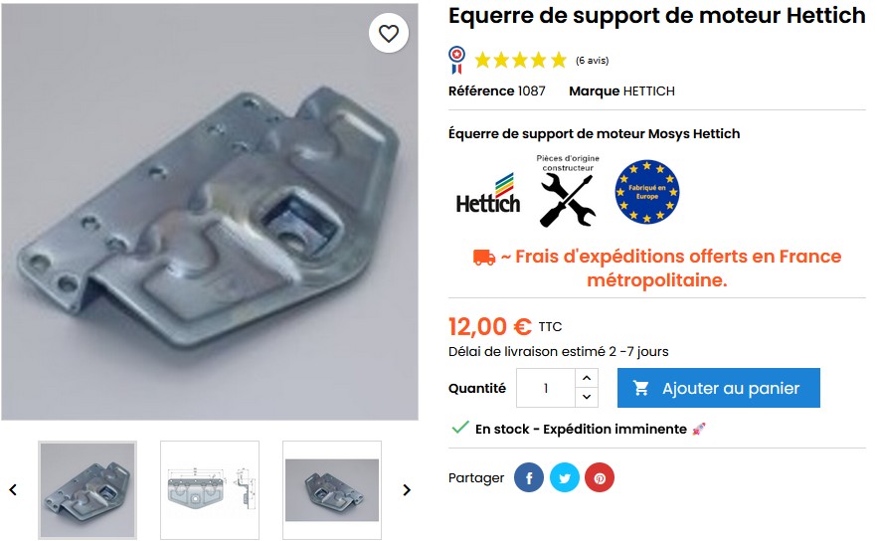Share the product on Facebook
The image size is (877, 541).
point(529,477)
